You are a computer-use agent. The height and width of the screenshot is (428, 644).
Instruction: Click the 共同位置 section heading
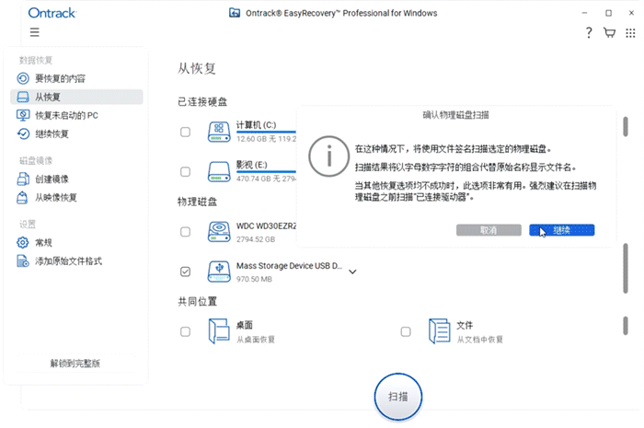point(197,302)
